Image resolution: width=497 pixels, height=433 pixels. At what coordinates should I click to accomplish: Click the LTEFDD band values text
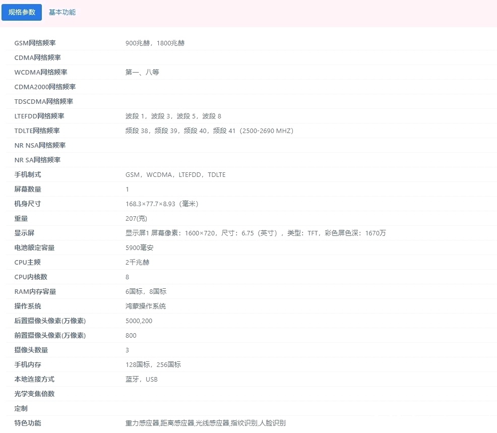pos(173,116)
